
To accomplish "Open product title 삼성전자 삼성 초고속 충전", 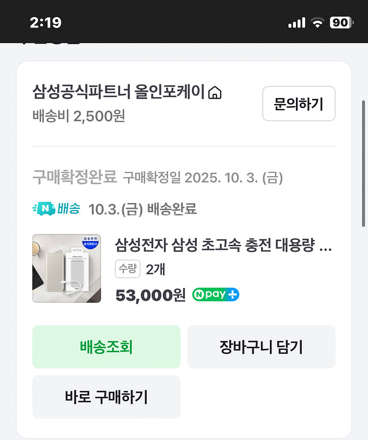I will pyautogui.click(x=223, y=244).
